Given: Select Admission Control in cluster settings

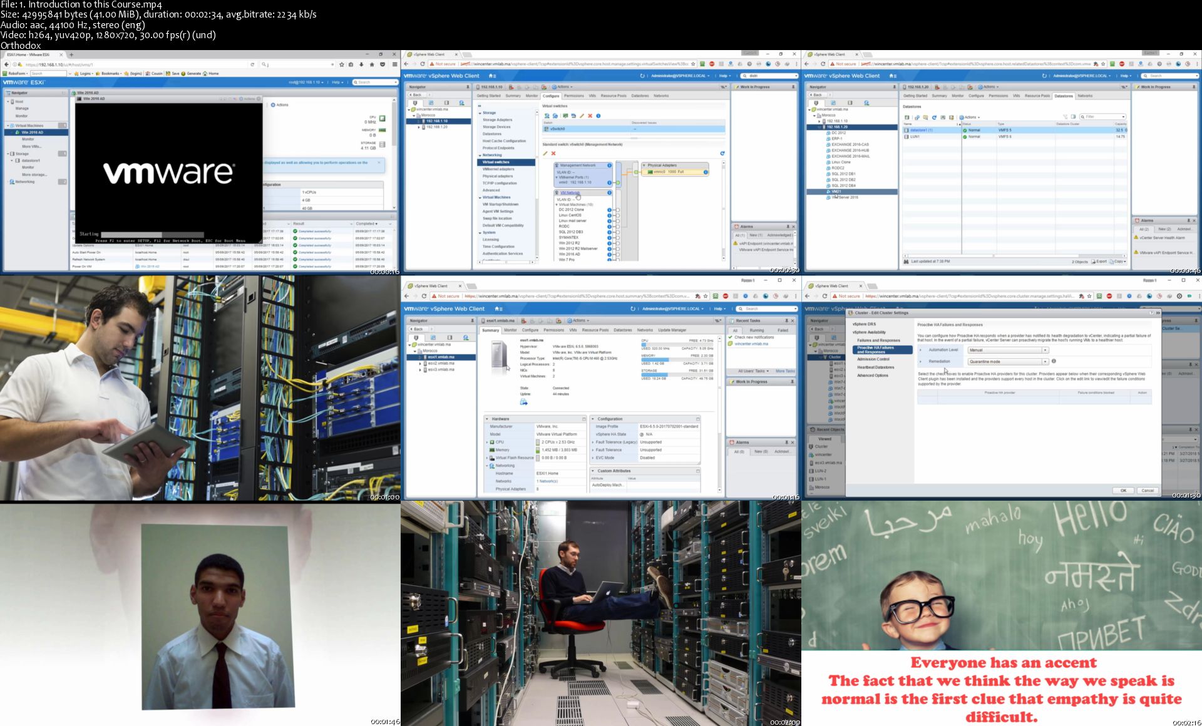Looking at the screenshot, I should (x=873, y=359).
